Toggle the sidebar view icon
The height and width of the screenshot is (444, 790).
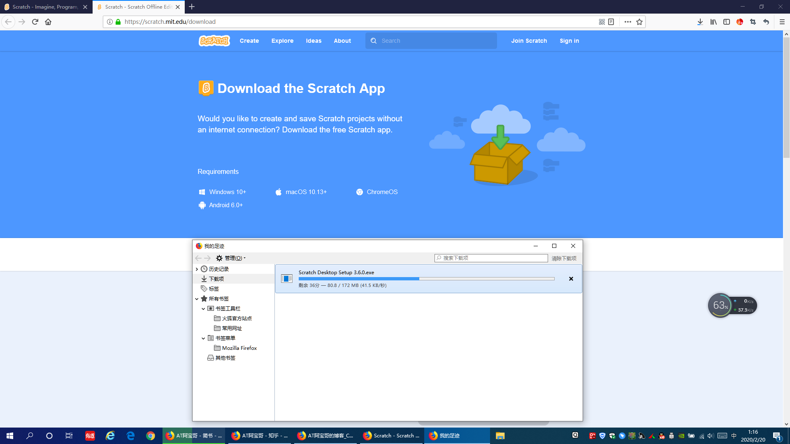tap(727, 22)
